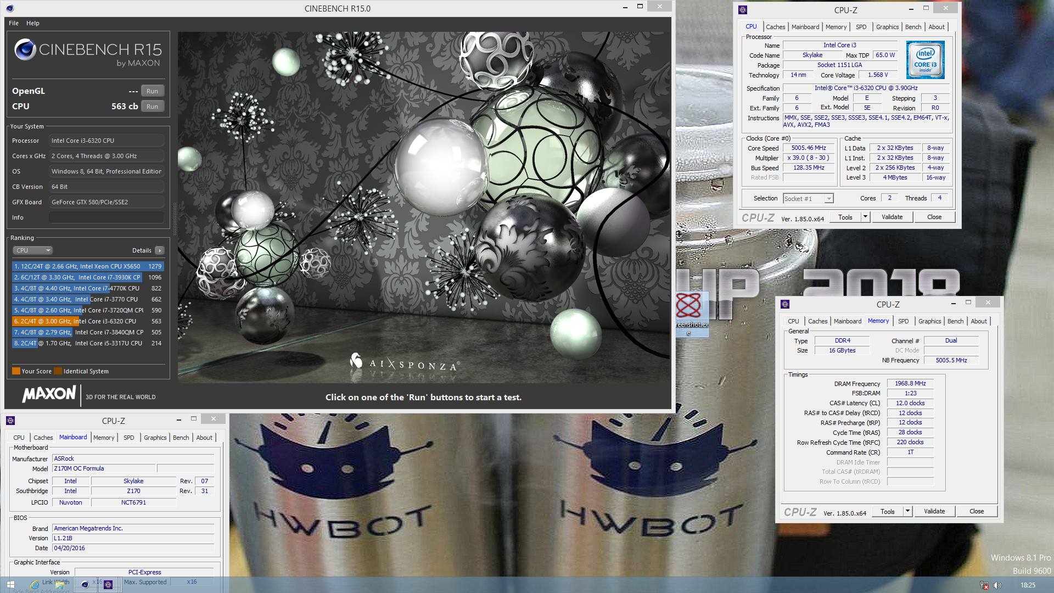
Task: Select ranking row Core i7-3770
Action: click(88, 299)
